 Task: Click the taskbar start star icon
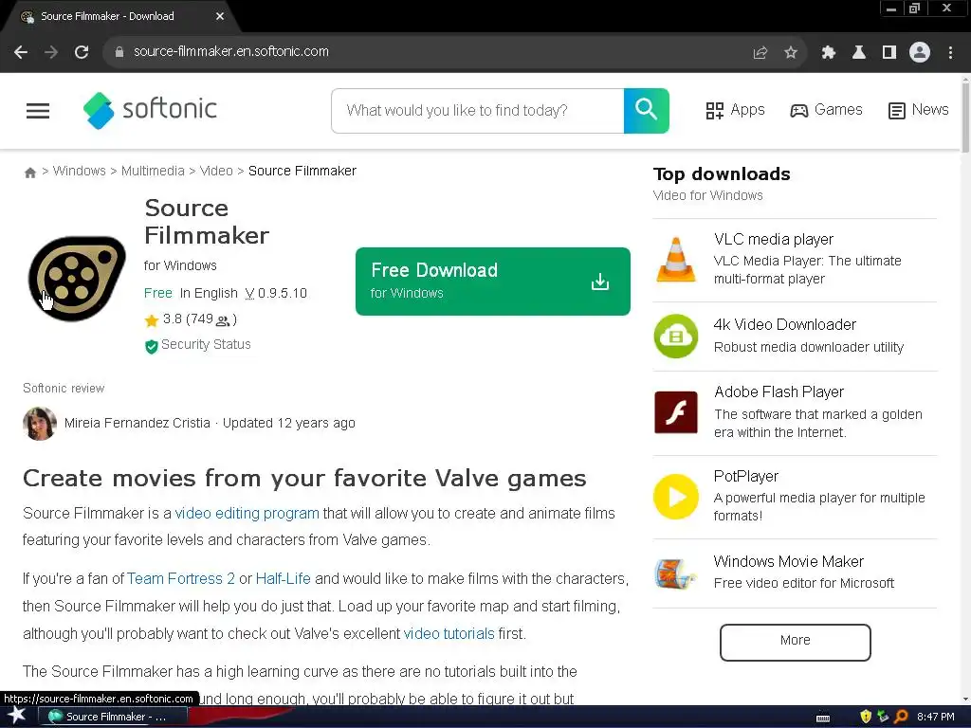(16, 716)
